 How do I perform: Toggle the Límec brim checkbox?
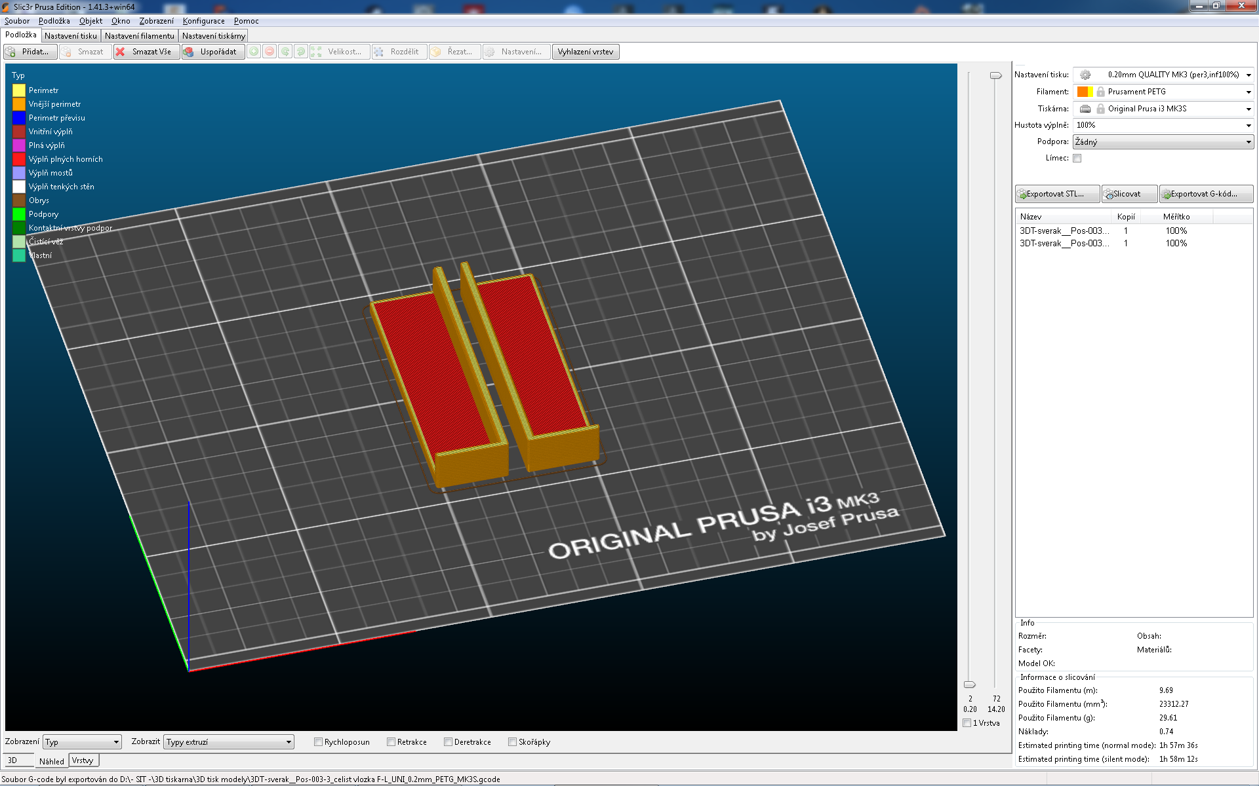(1077, 158)
